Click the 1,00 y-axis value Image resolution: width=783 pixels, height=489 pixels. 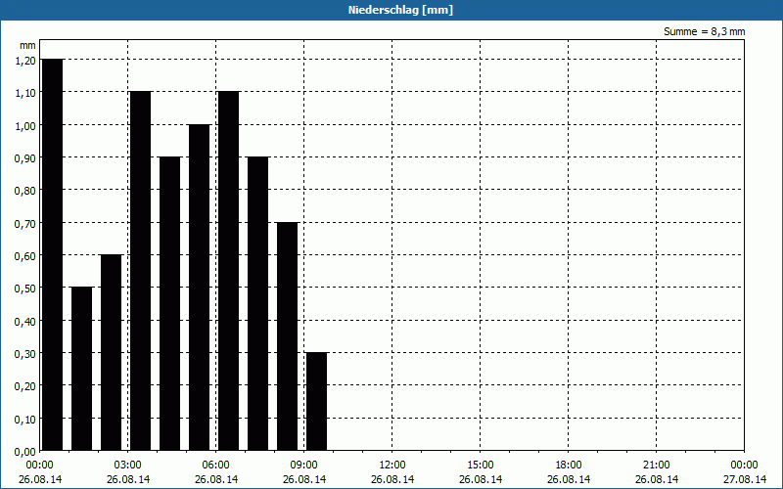coord(25,125)
